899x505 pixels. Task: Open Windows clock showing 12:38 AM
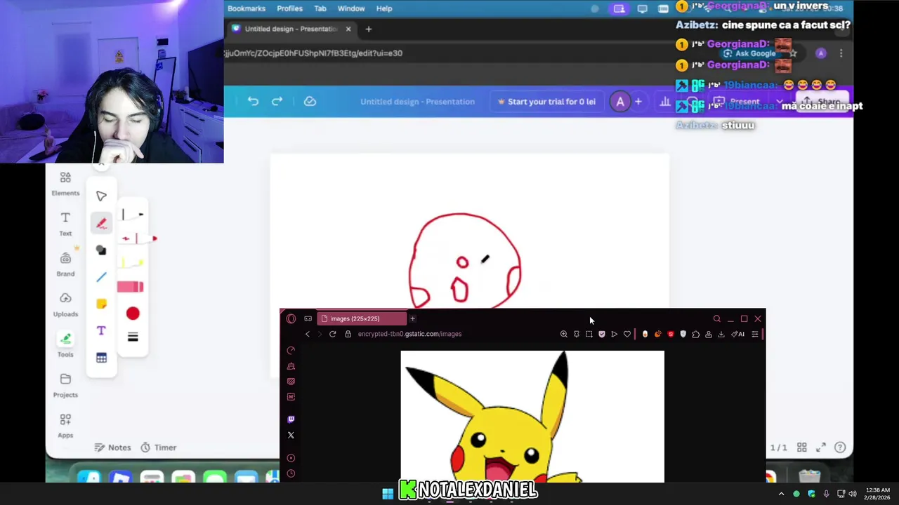tap(878, 494)
